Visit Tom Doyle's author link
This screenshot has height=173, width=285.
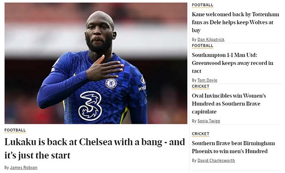tap(207, 80)
